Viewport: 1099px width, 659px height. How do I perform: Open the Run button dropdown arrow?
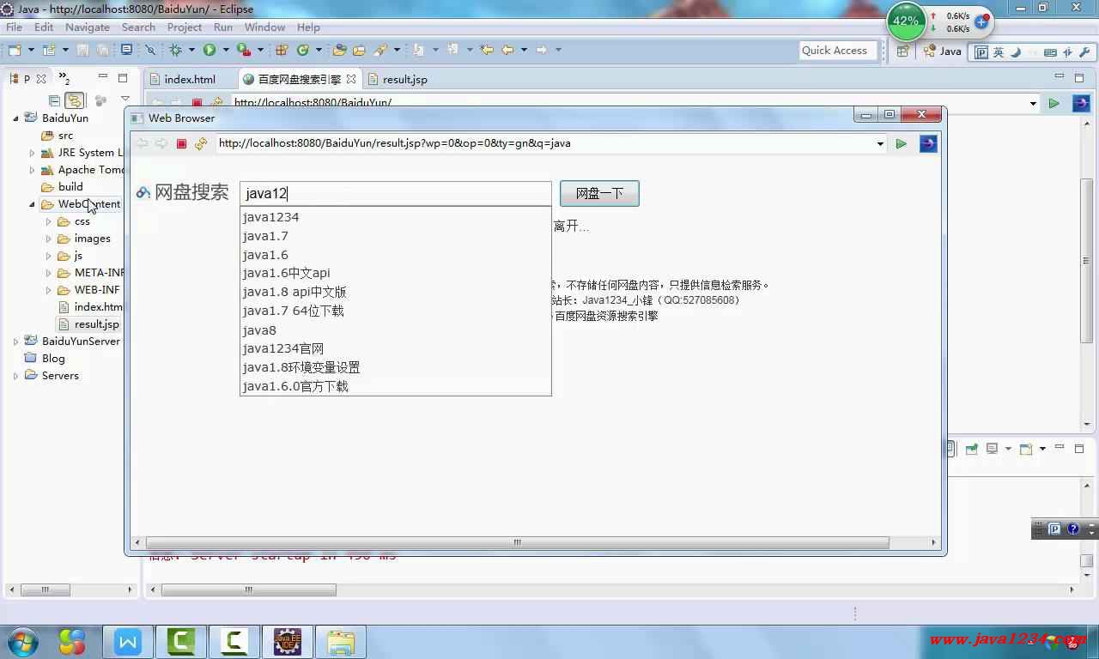[x=226, y=50]
